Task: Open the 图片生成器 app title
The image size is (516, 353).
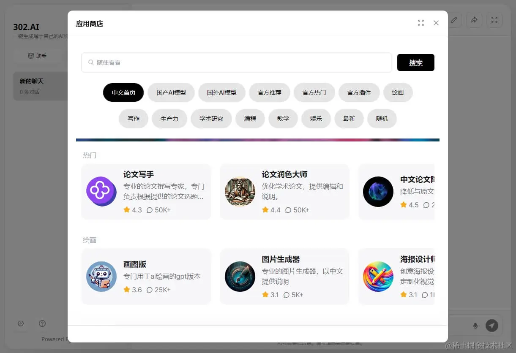Action: [x=281, y=259]
